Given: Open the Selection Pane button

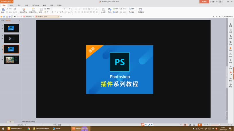Looking at the screenshot, I should pos(141,10).
